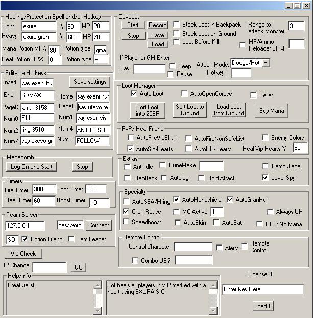Screen dimensions: 313x318
Task: Click Load Loot from Ground
Action: click(229, 110)
